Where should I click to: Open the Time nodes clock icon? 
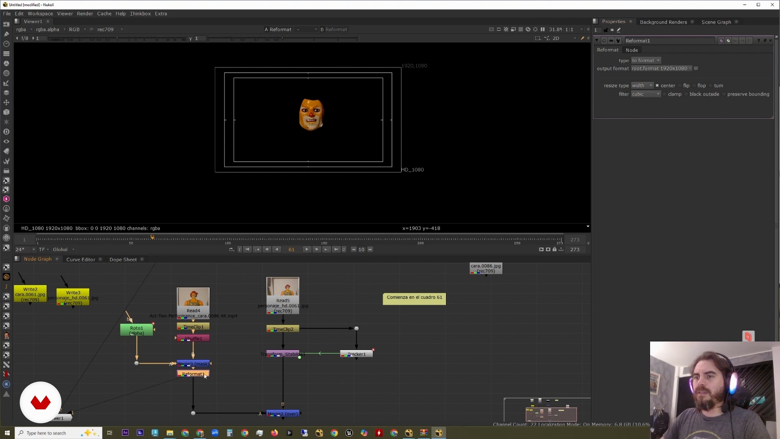click(x=6, y=44)
